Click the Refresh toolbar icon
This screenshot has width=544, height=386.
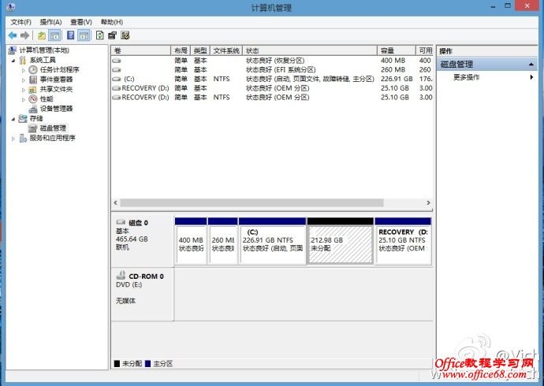point(100,35)
